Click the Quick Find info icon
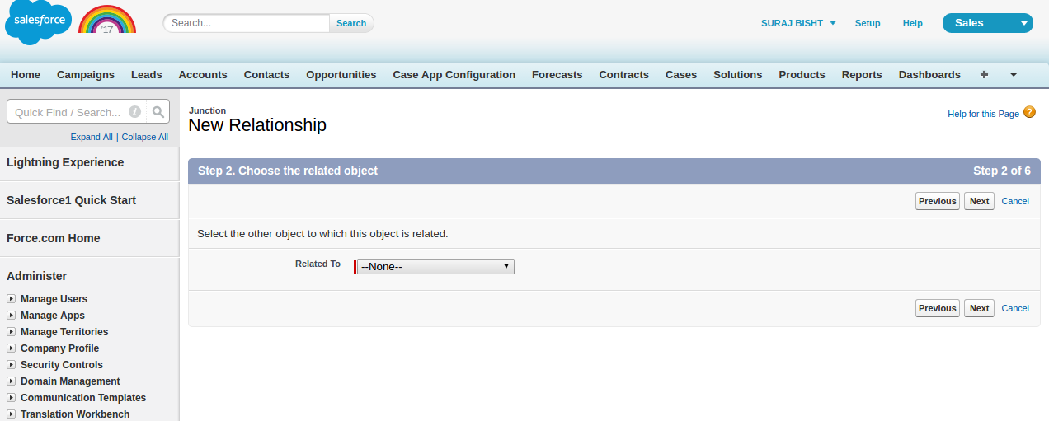This screenshot has height=421, width=1049. 134,112
